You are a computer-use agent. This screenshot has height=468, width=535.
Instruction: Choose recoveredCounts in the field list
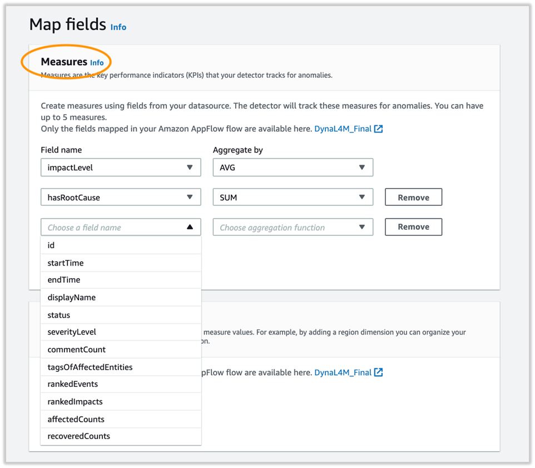(121, 436)
